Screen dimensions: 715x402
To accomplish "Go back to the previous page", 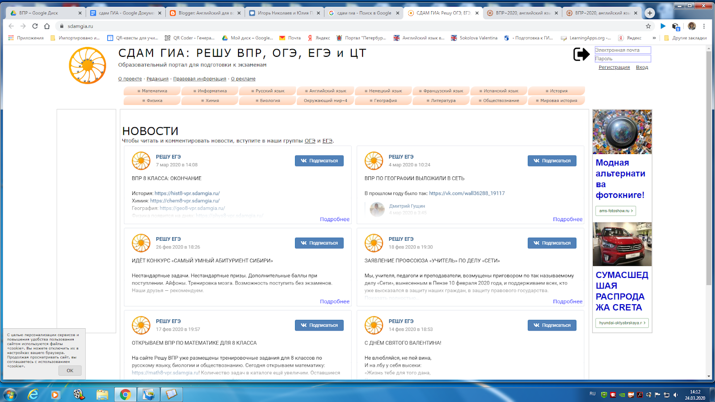I will tap(11, 26).
